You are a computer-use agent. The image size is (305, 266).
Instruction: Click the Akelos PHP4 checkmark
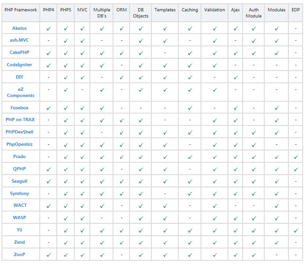pyautogui.click(x=49, y=29)
